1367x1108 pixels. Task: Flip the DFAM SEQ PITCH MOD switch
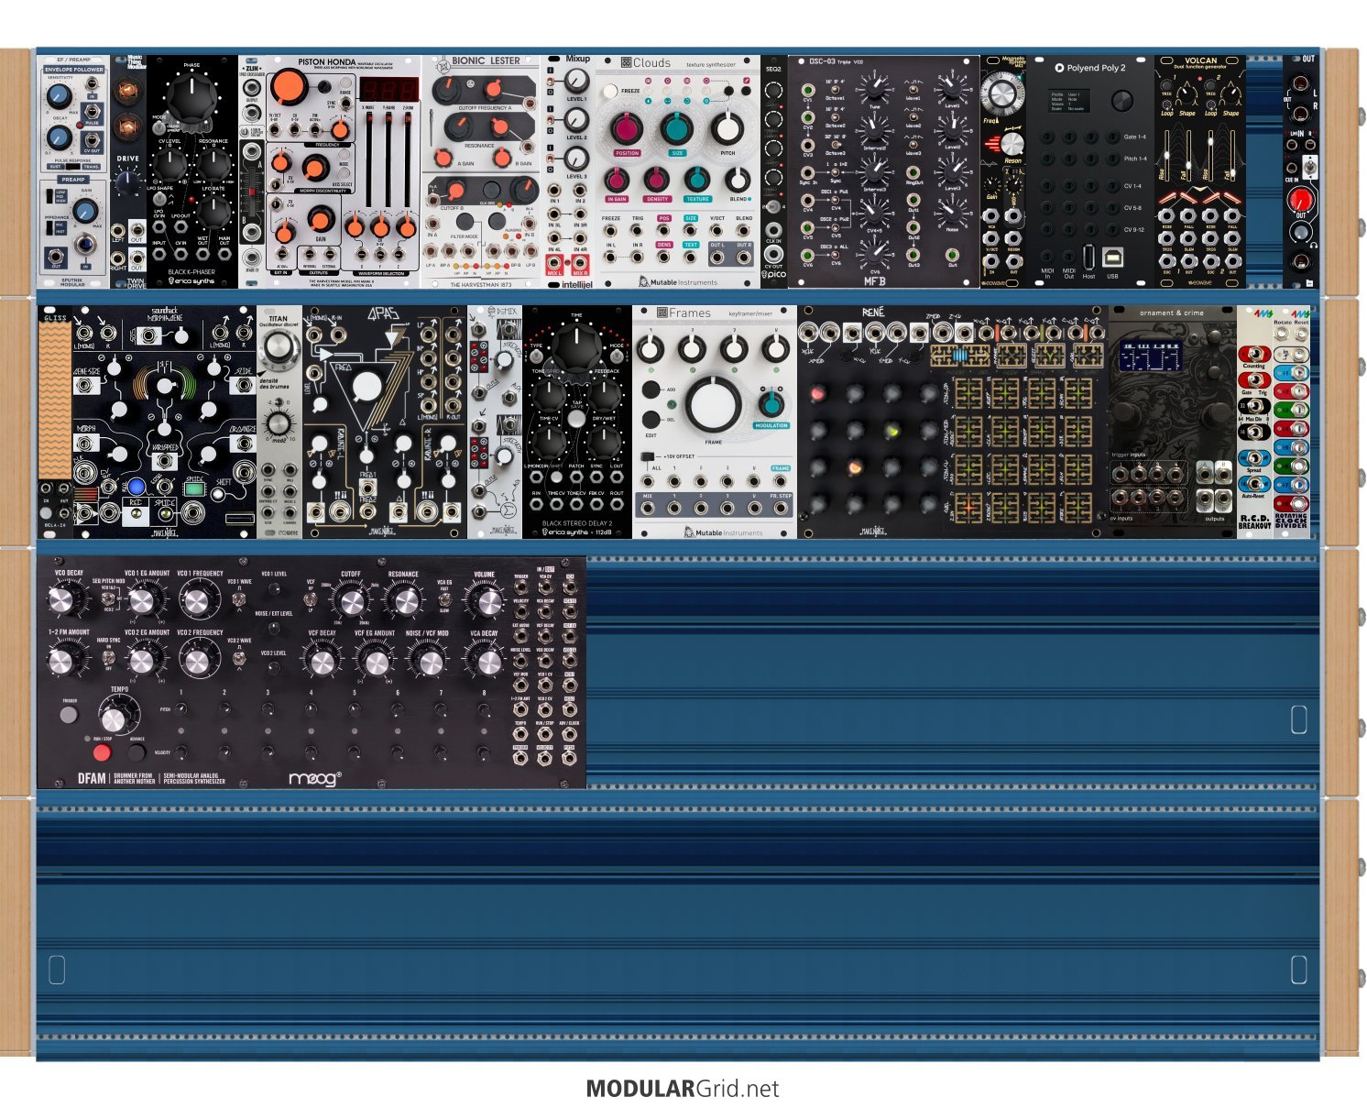pos(109,600)
